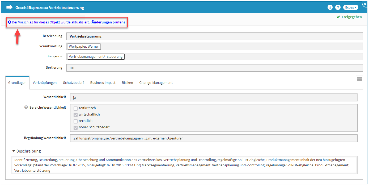Click the Vertriebsmanagement/ -steuerung category tag
The width and height of the screenshot is (369, 185).
pos(96,56)
